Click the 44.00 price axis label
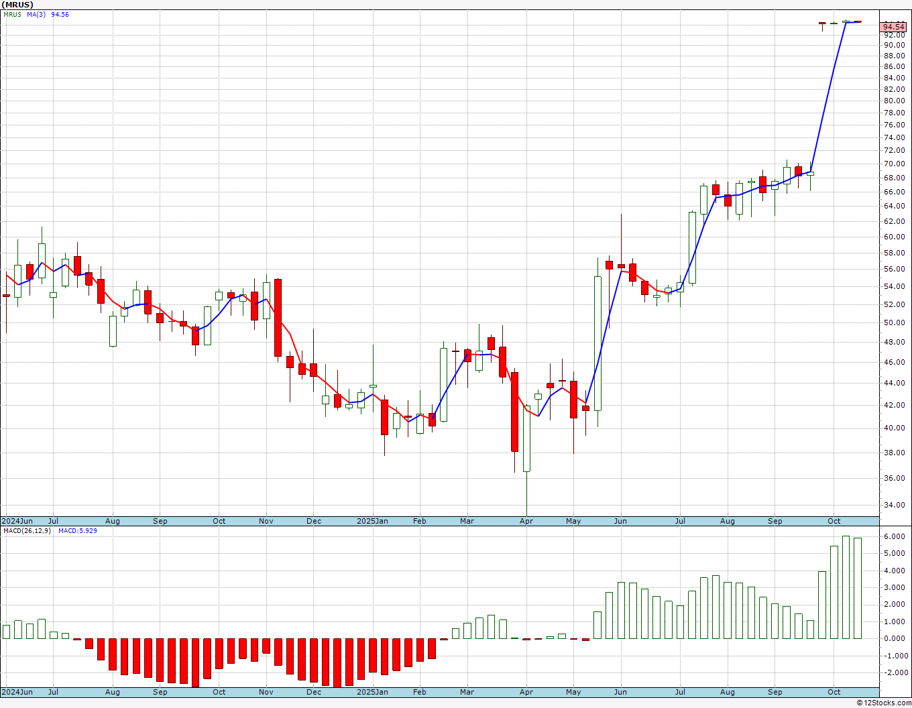The width and height of the screenshot is (912, 708). (894, 383)
